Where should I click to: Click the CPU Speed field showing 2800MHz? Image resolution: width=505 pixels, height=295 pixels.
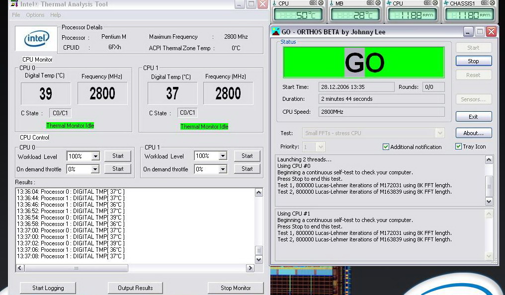pos(382,112)
